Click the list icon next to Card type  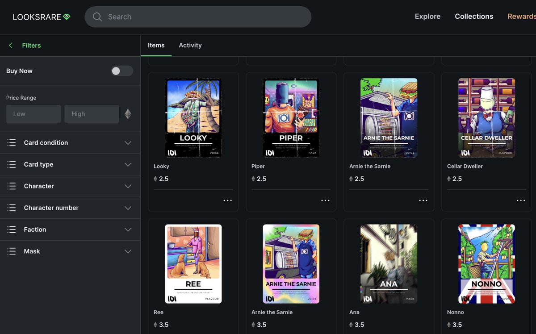[x=12, y=164]
